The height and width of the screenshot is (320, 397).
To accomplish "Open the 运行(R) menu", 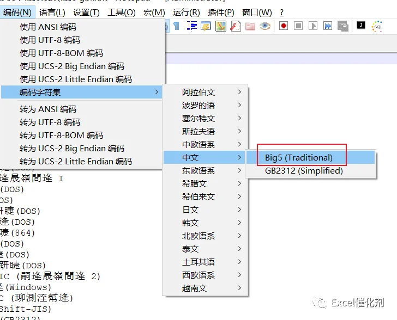I will (x=187, y=12).
